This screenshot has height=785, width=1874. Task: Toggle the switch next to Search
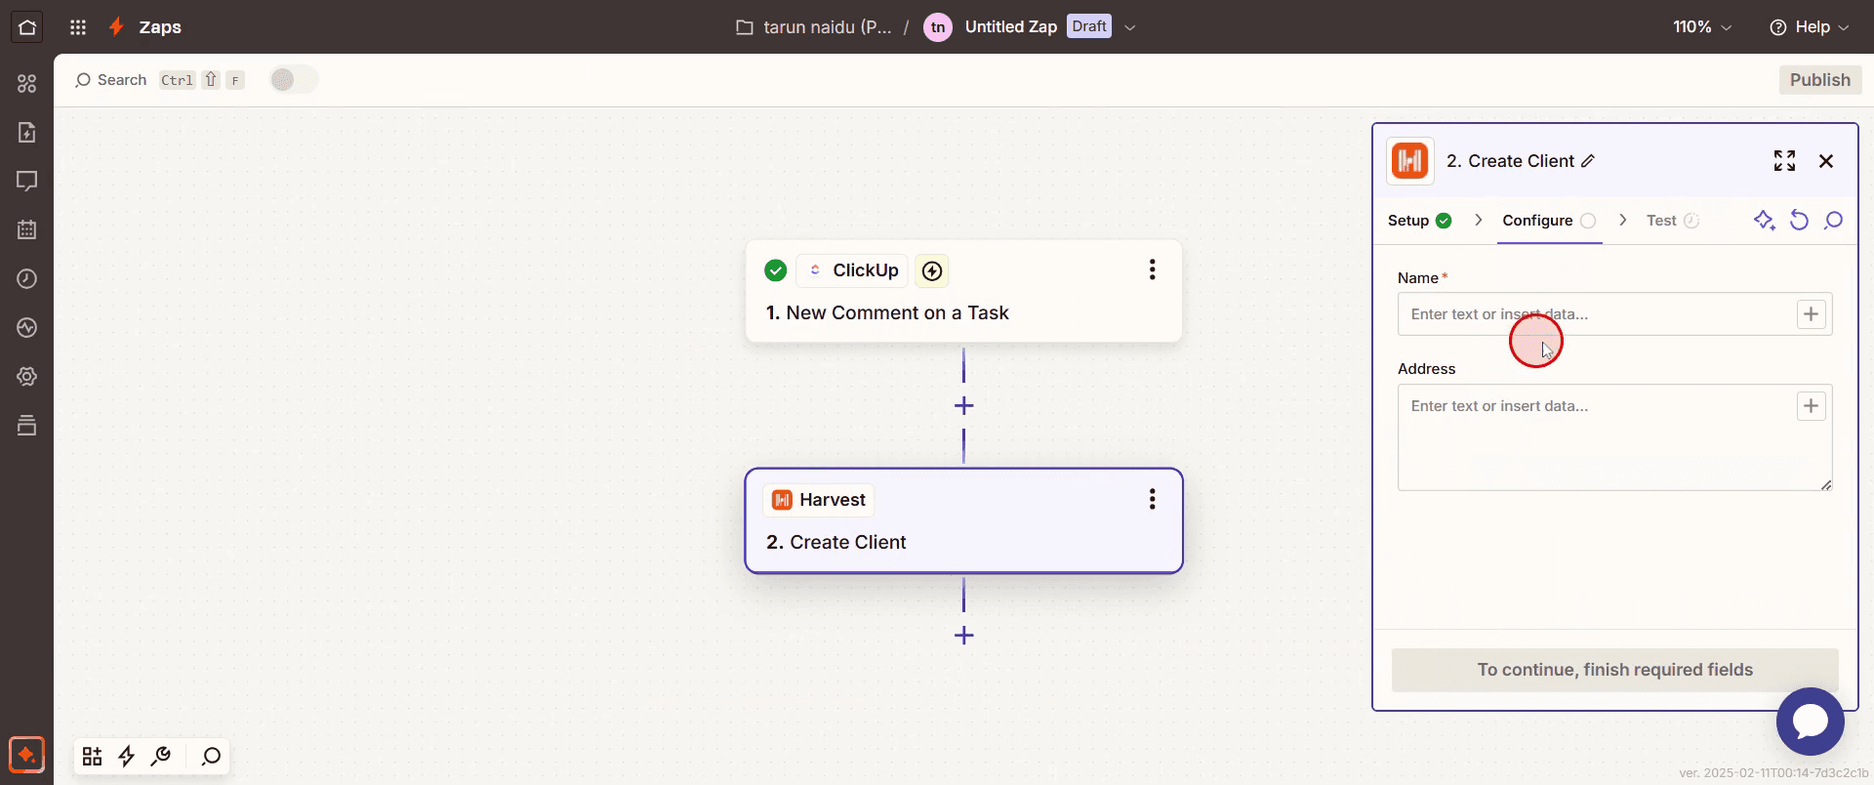(x=294, y=80)
